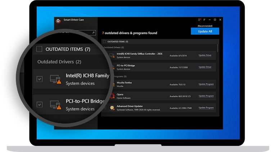Click the magnified 'Outdated Drivers (2)' section label
Image resolution: width=271 pixels, height=152 pixels.
pyautogui.click(x=59, y=62)
